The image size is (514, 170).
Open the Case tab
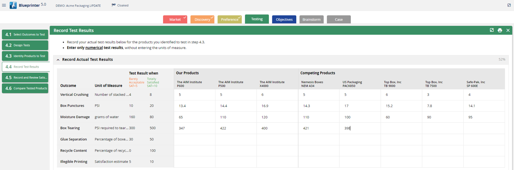(x=339, y=20)
